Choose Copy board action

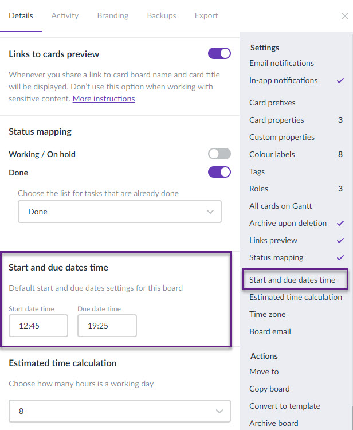click(269, 389)
